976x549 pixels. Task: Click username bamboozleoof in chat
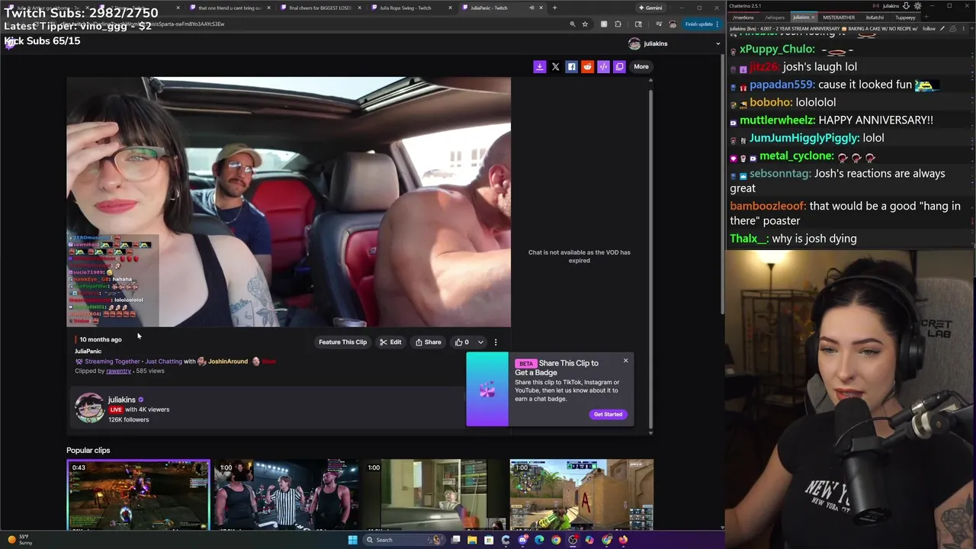pyautogui.click(x=767, y=206)
